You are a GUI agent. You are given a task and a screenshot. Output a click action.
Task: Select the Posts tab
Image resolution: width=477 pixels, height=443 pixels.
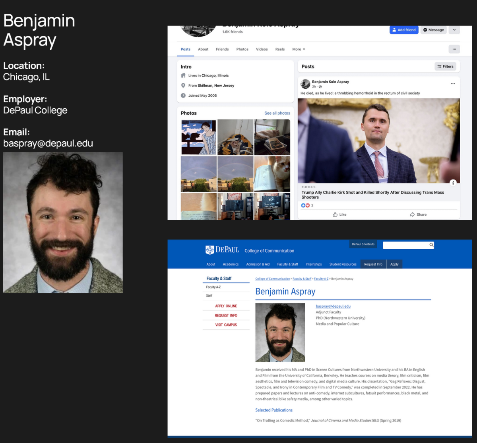(186, 49)
